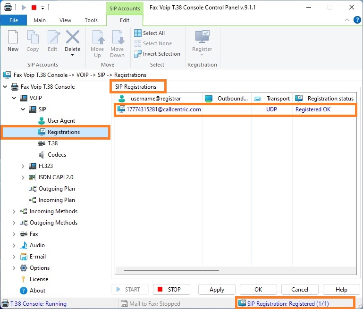Viewport: 363px width, 309px height.
Task: Expand the Incoming Methods tree node
Action: (14, 211)
